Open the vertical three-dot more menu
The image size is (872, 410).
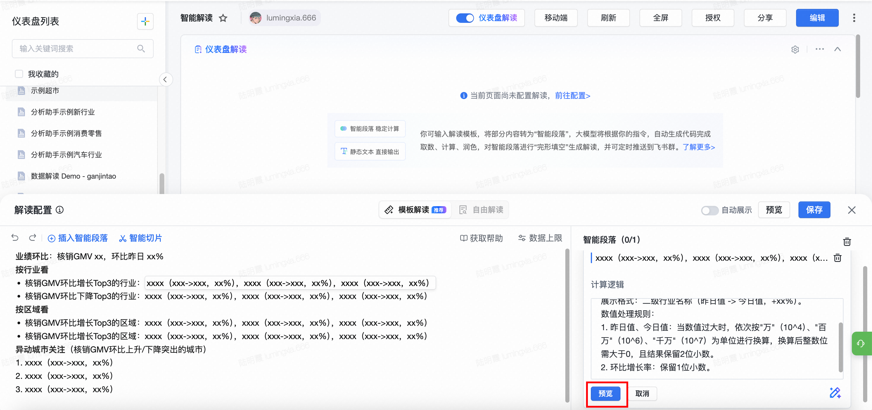[854, 18]
